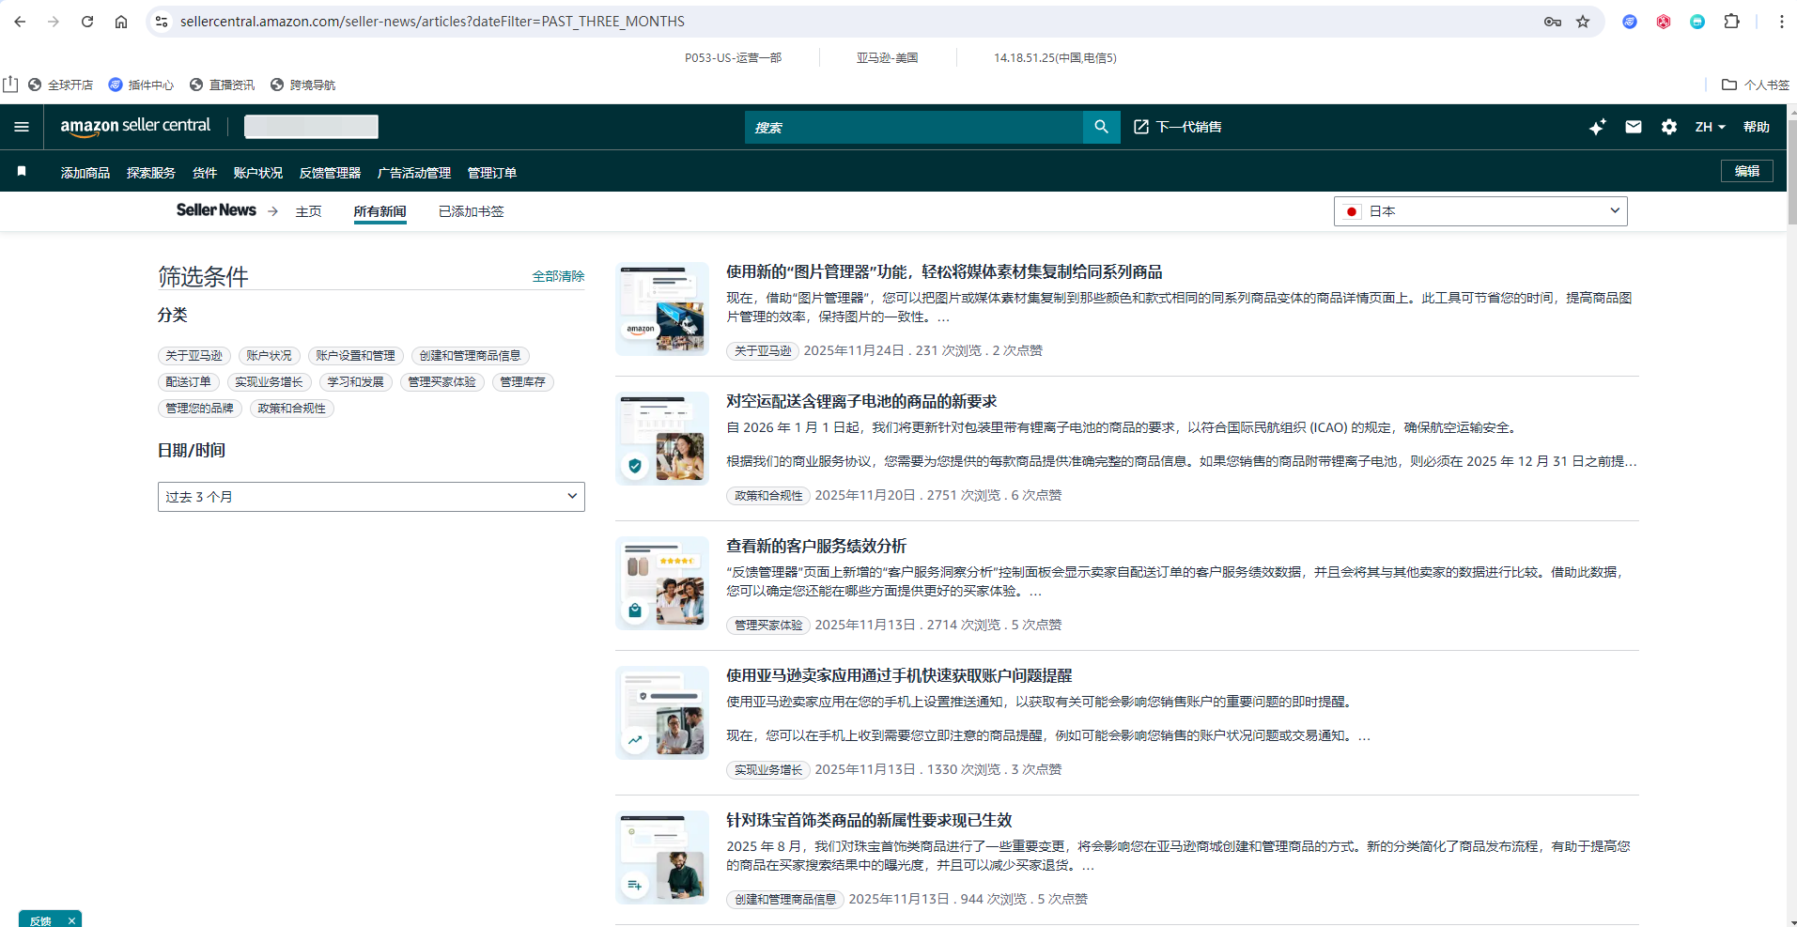The height and width of the screenshot is (927, 1797).
Task: Close the 反馈 feedback widget
Action: click(x=71, y=920)
